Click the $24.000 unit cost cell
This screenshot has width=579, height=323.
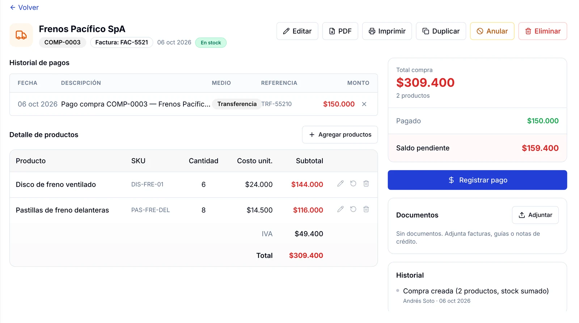(259, 185)
